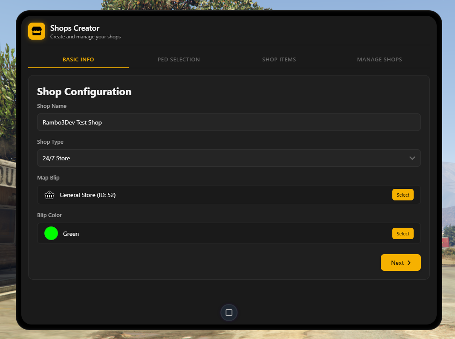
Task: Select the Basic Info tab
Action: [x=78, y=60]
